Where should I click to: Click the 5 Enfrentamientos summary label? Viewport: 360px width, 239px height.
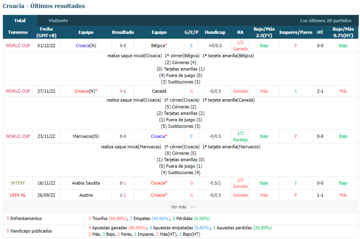tap(24, 218)
